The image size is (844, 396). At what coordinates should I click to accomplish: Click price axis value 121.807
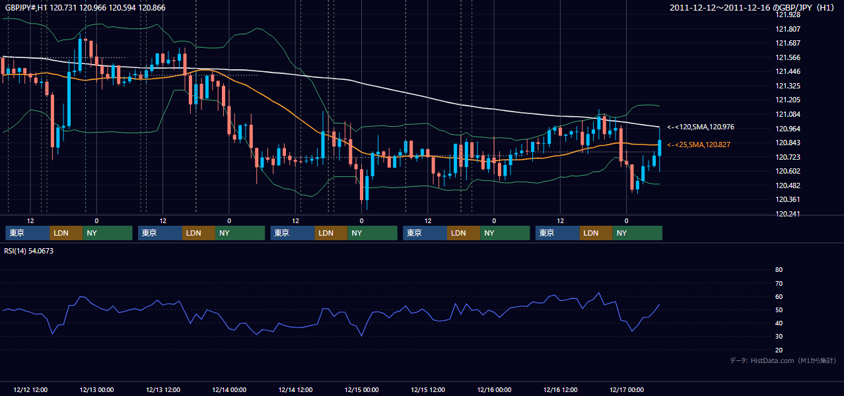point(788,29)
